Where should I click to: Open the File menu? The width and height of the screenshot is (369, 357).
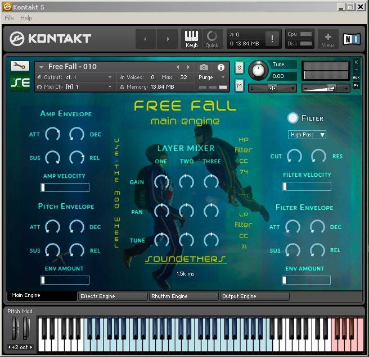coord(9,18)
